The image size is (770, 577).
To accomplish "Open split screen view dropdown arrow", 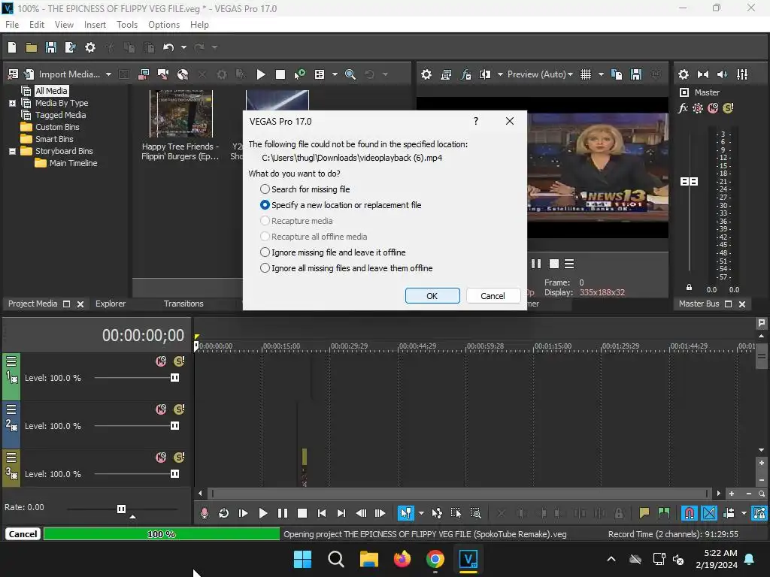I will pos(500,74).
